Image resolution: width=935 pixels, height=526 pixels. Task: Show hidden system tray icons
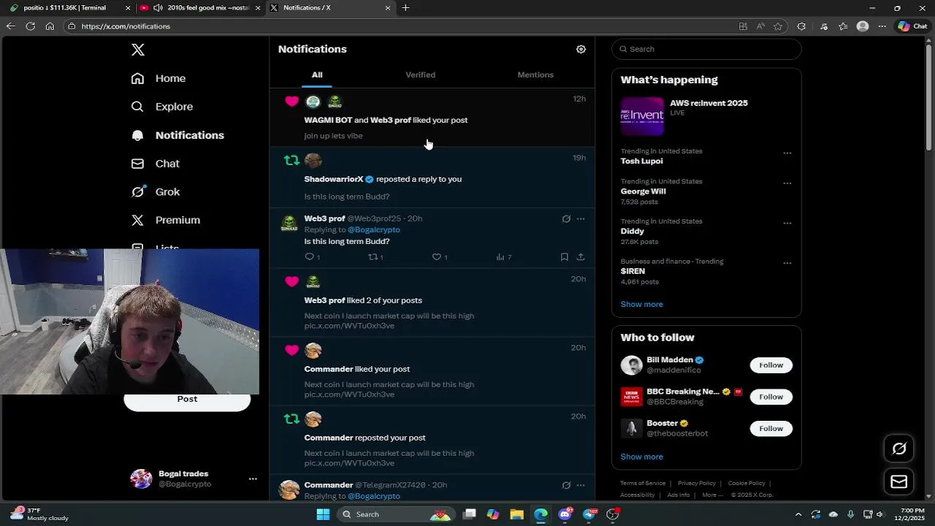coord(798,514)
